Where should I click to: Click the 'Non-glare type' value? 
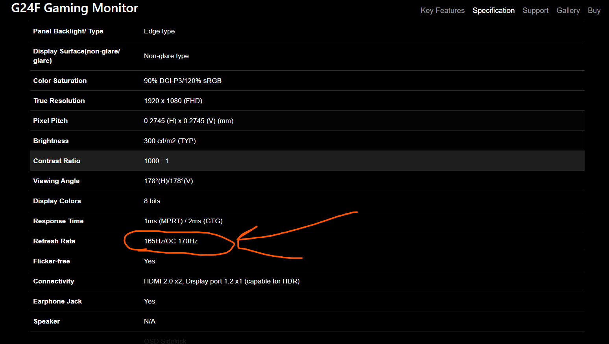tap(166, 56)
